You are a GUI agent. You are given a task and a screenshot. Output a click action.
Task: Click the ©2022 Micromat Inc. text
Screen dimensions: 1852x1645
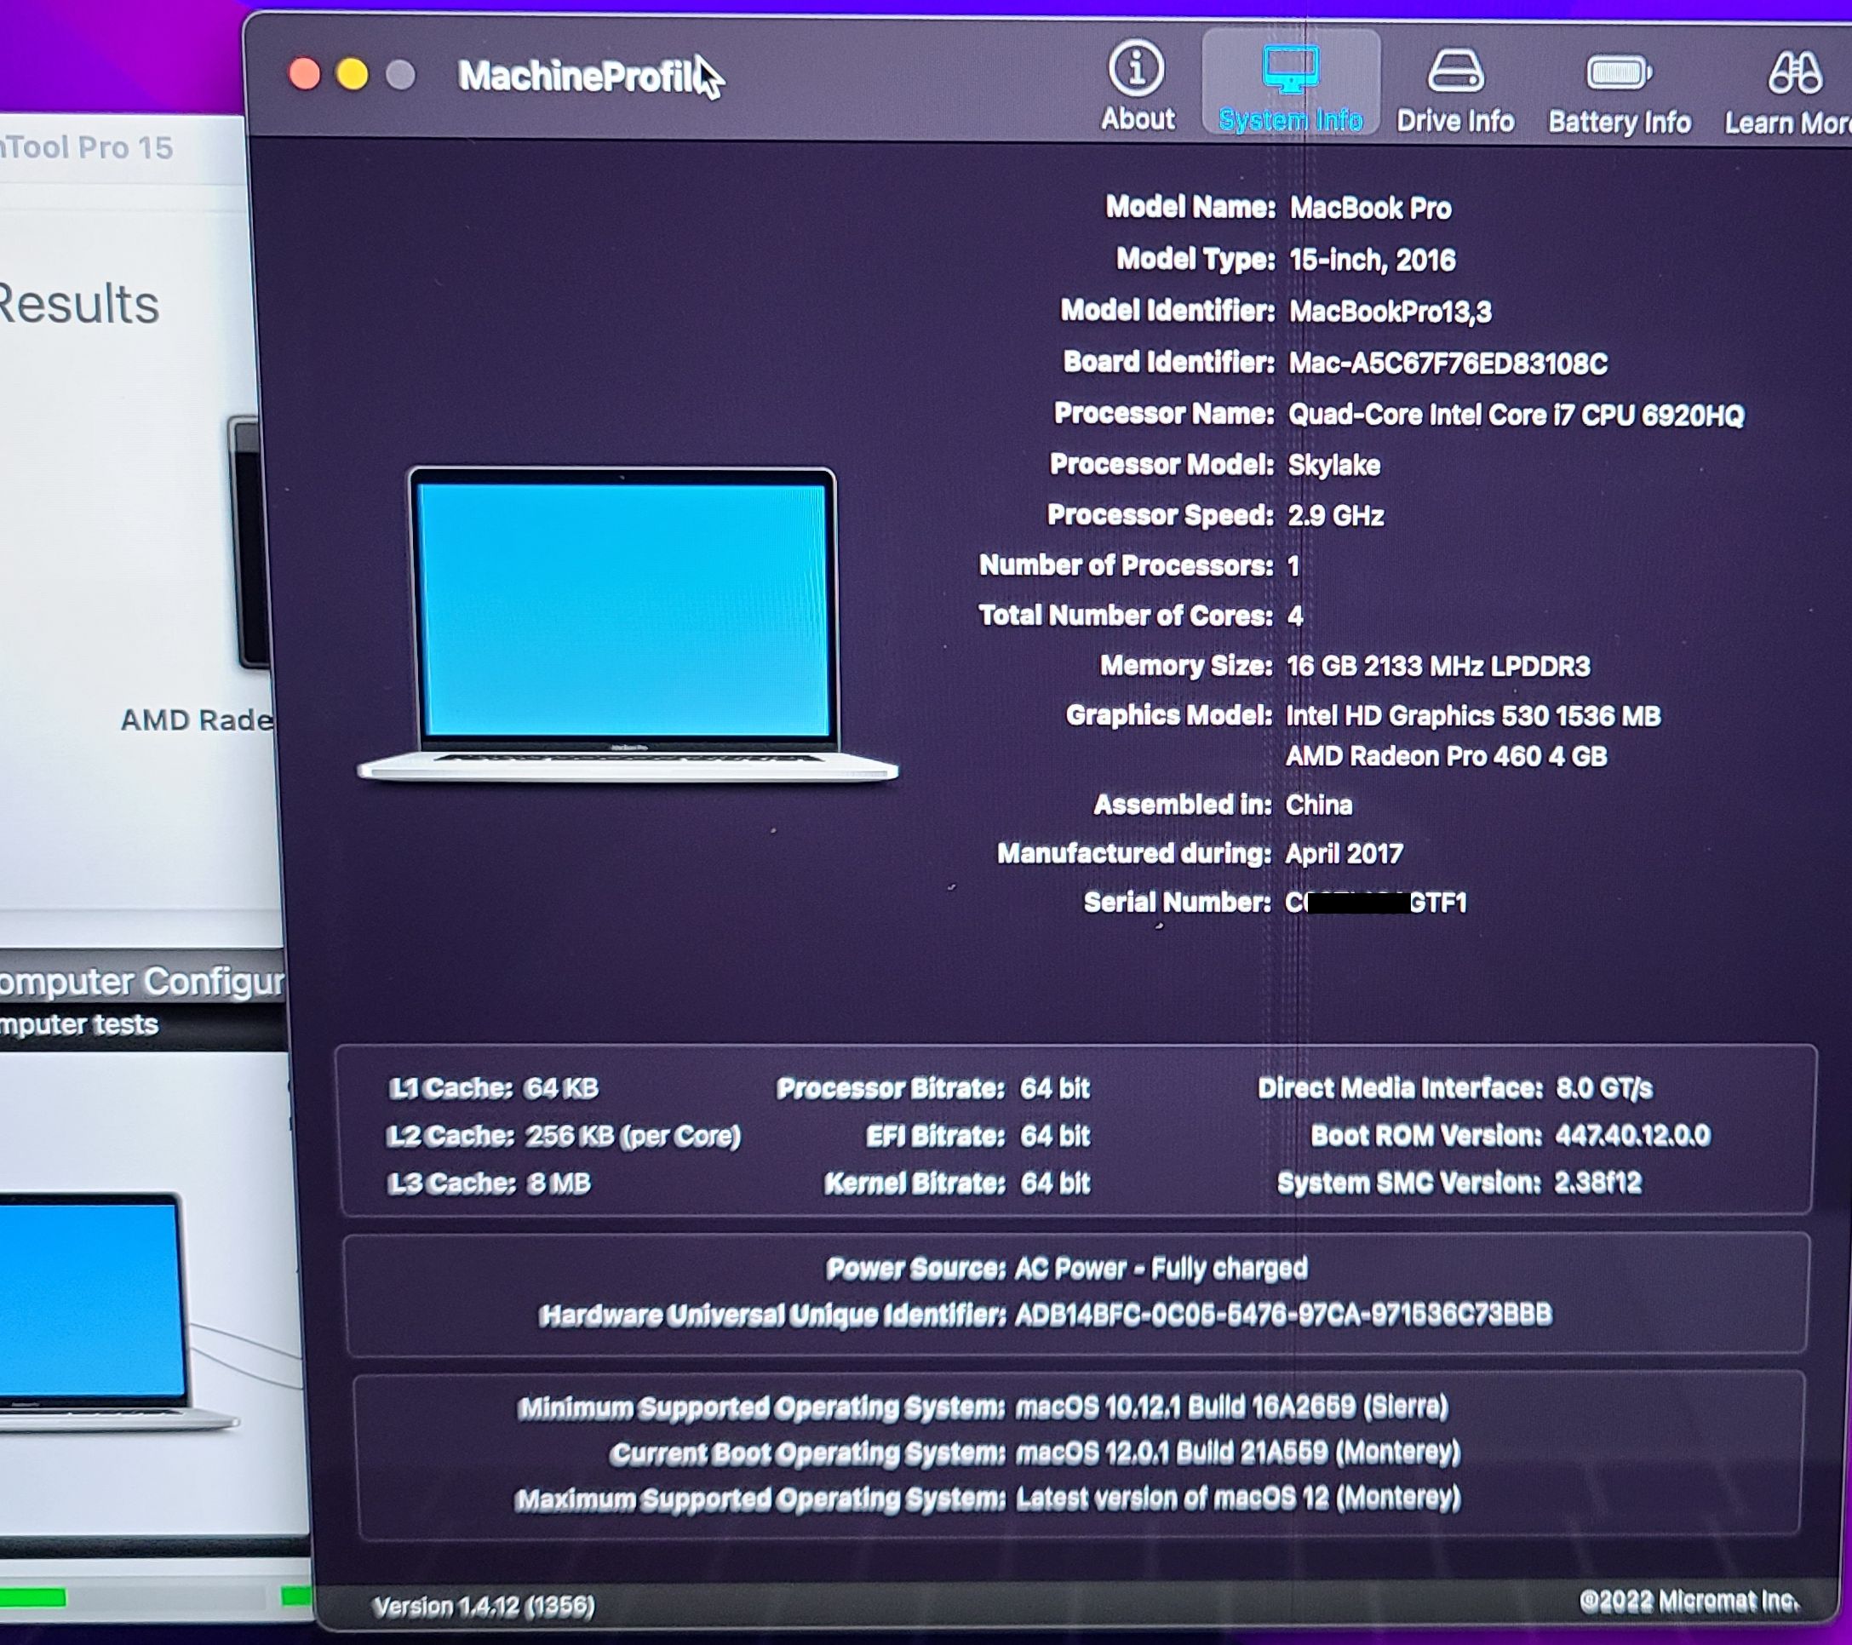(1689, 1601)
